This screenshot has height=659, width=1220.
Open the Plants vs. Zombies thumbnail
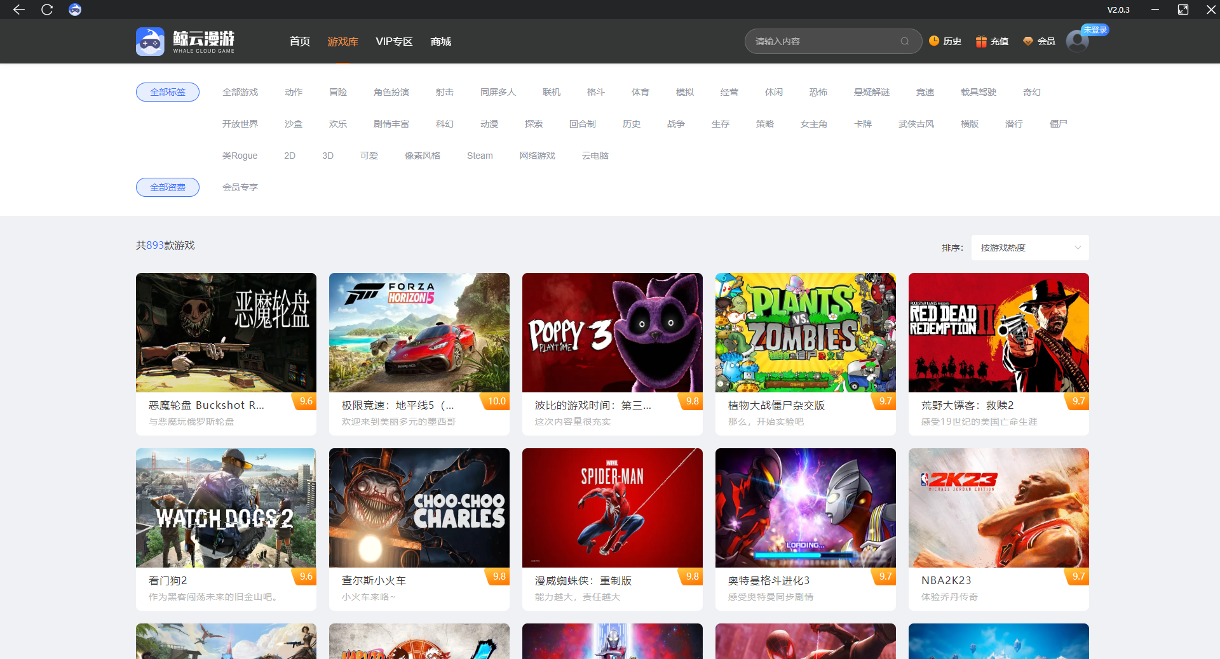tap(806, 333)
